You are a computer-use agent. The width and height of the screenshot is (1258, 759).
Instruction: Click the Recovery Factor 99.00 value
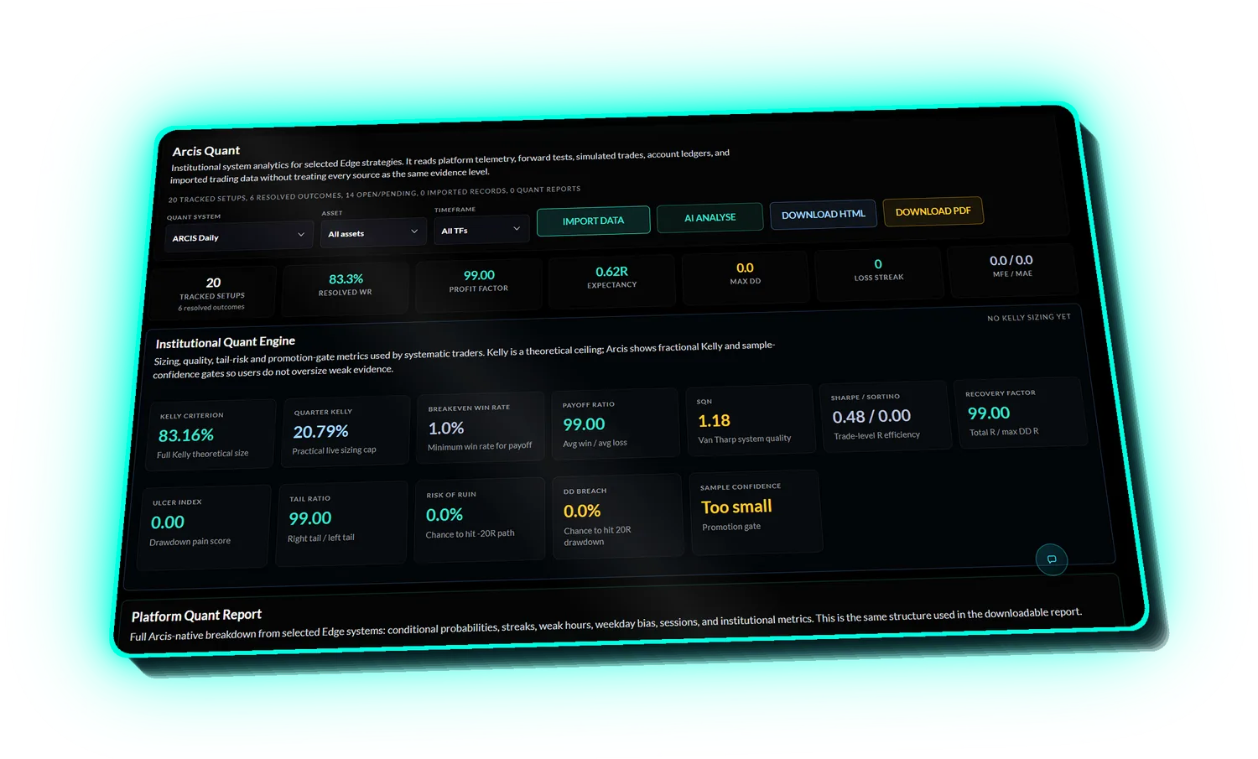coord(989,413)
